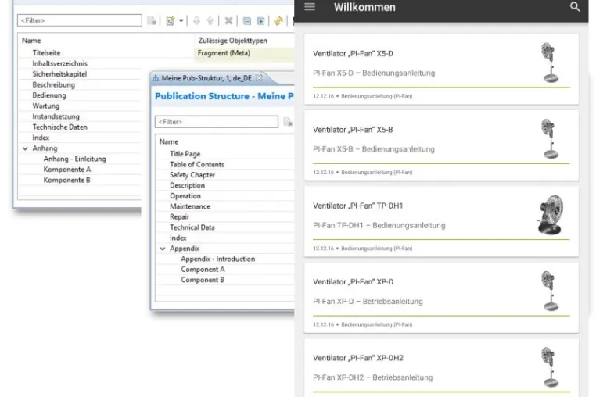Close the Meine Pub-Struktur tab
The height and width of the screenshot is (397, 596).
point(259,77)
